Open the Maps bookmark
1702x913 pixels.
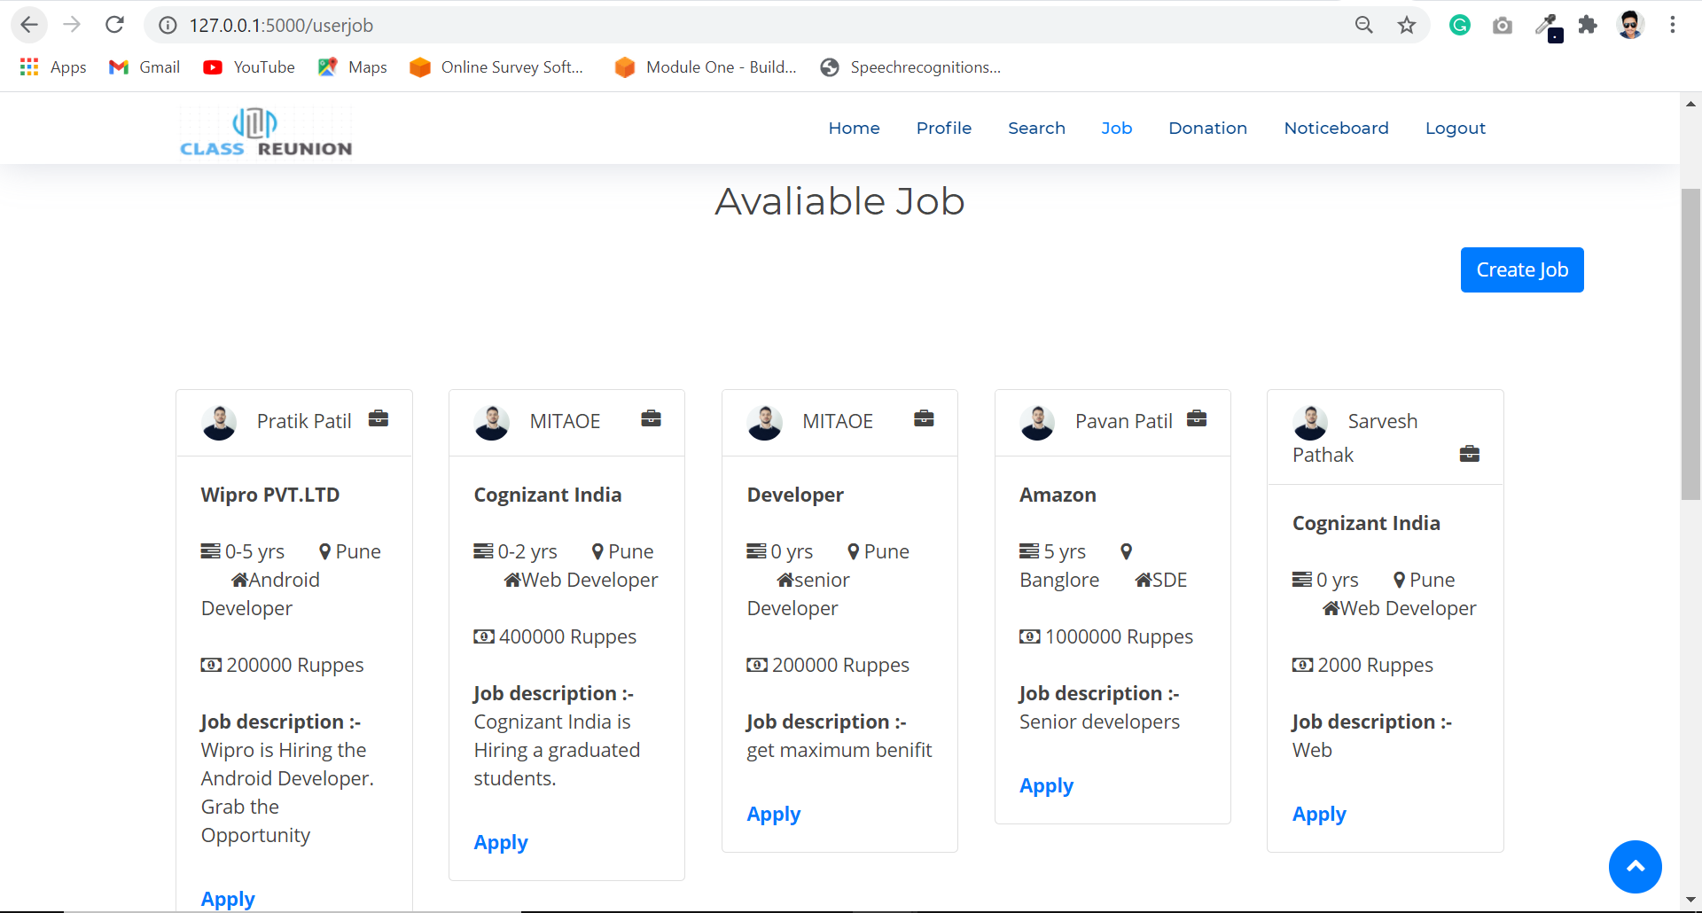(x=353, y=67)
